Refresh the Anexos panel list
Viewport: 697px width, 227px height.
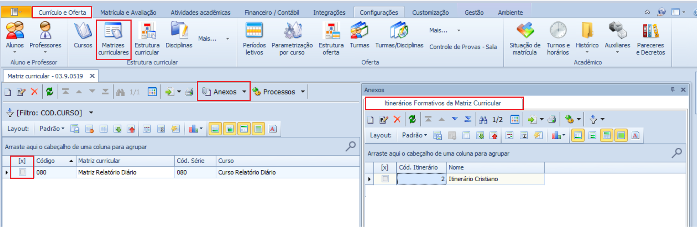[412, 119]
